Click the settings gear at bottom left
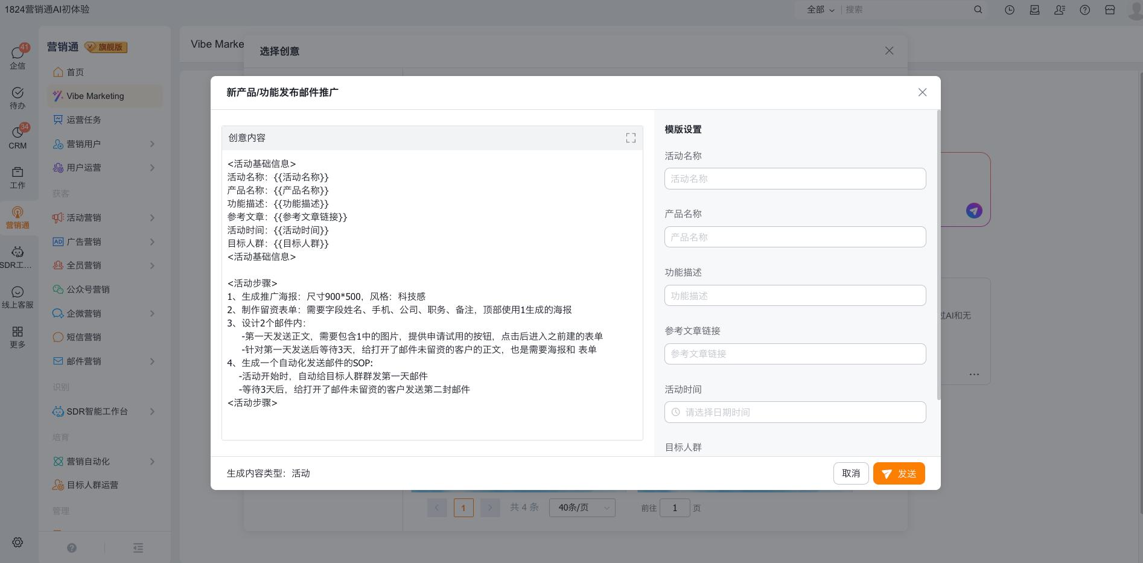The image size is (1143, 563). point(18,542)
